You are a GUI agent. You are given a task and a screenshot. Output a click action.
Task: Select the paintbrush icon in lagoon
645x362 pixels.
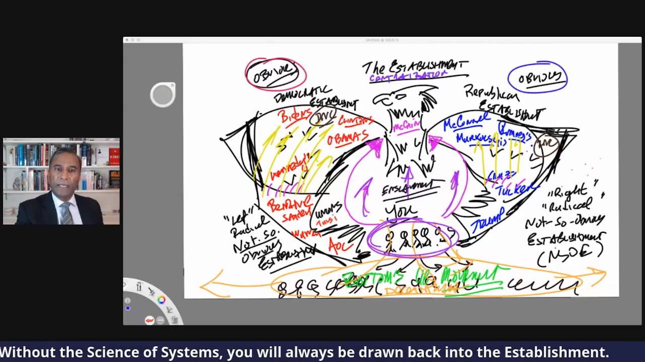[152, 291]
